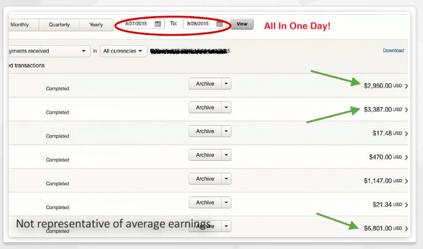Open details chevron for $2,950.00 payment
Viewport: 423px width, 249px height.
(x=406, y=86)
